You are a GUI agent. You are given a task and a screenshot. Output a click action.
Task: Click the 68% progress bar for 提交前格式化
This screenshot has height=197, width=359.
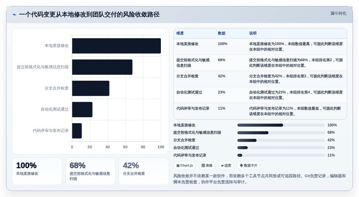(x=281, y=133)
